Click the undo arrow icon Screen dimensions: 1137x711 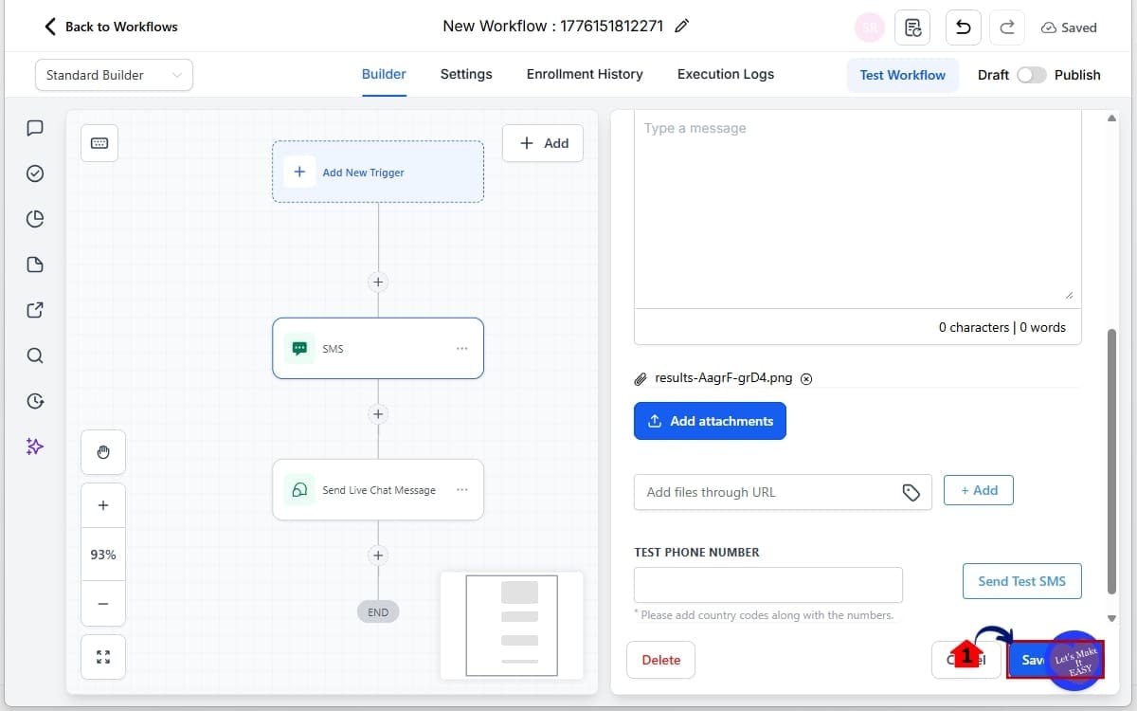point(963,27)
